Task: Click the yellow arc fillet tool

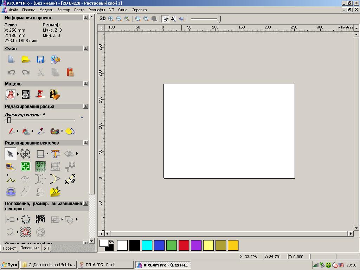Action: (x=55, y=179)
